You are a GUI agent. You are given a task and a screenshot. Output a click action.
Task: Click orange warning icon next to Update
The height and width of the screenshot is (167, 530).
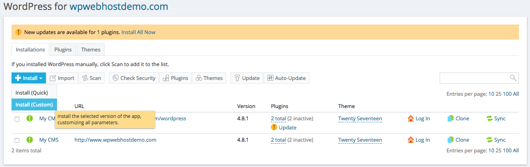274,127
